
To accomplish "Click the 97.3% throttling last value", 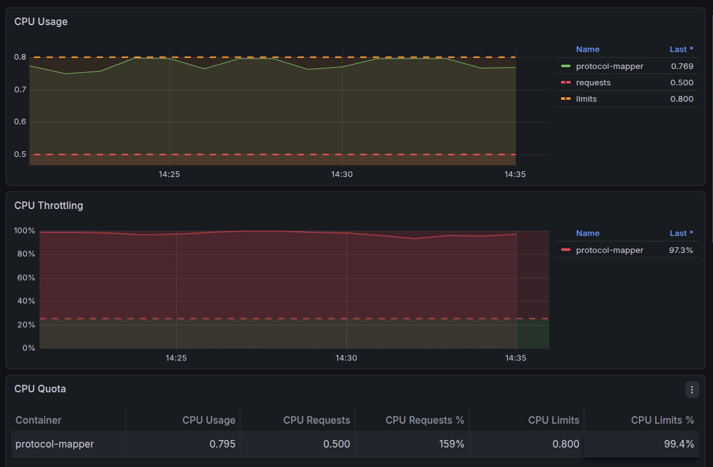I will pyautogui.click(x=681, y=250).
